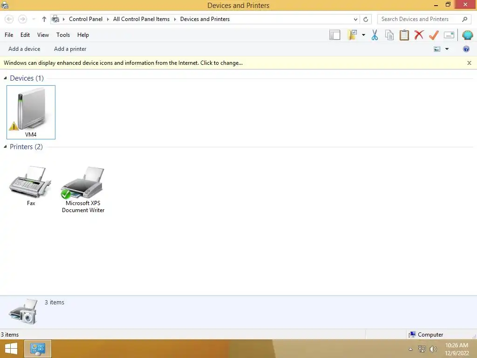Viewport: 477px width, 358px height.
Task: Click the Paste clipboard icon
Action: 404,35
